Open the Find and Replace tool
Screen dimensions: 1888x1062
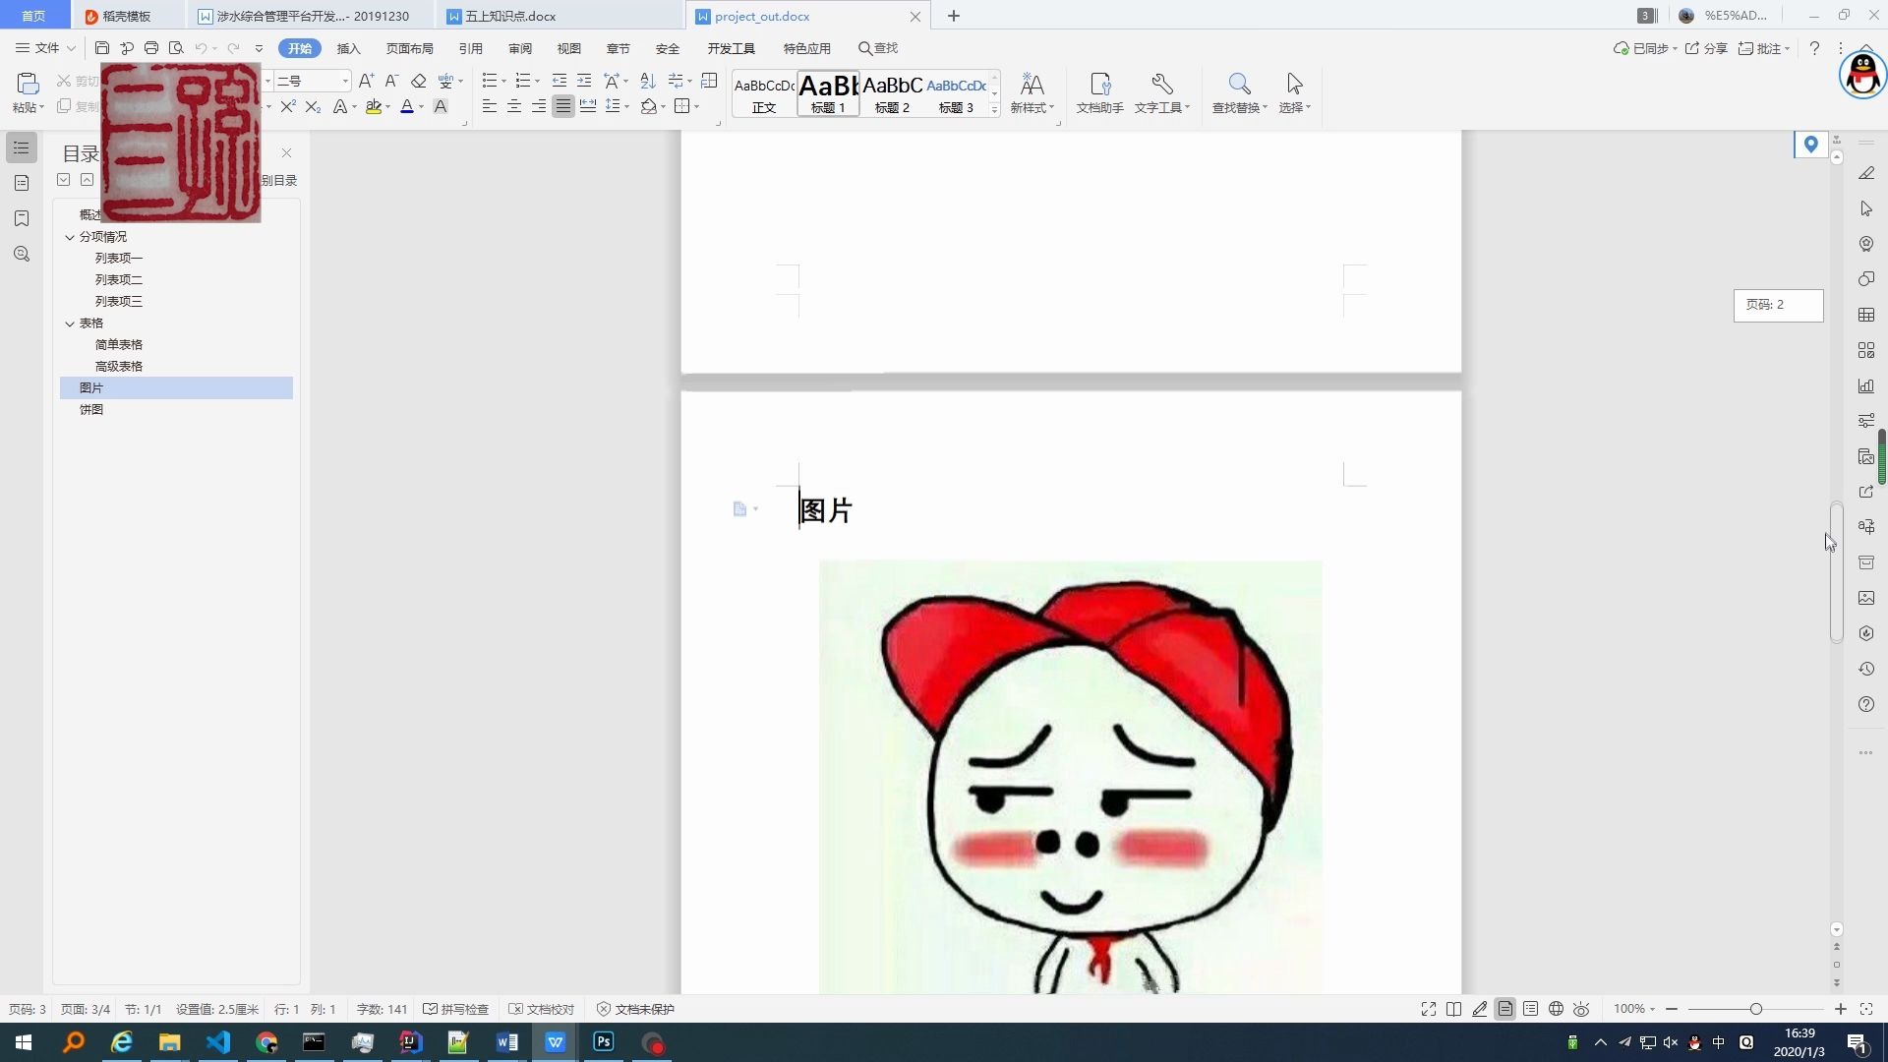coord(1239,93)
